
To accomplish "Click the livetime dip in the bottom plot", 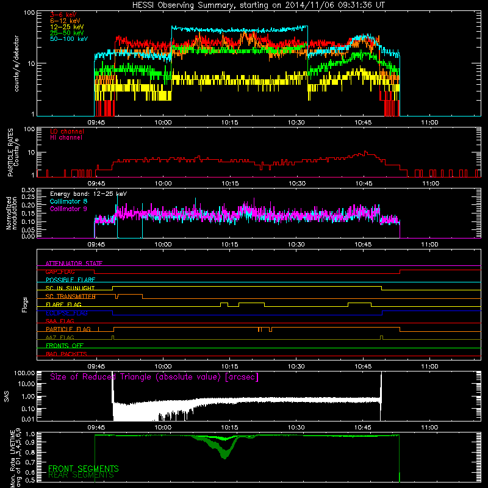I will (224, 448).
